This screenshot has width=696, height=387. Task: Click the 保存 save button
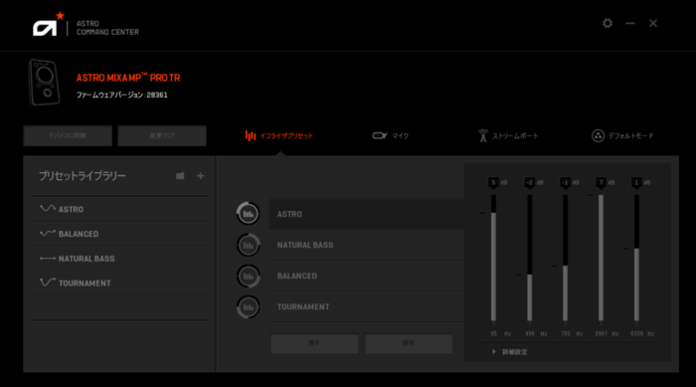(x=409, y=343)
